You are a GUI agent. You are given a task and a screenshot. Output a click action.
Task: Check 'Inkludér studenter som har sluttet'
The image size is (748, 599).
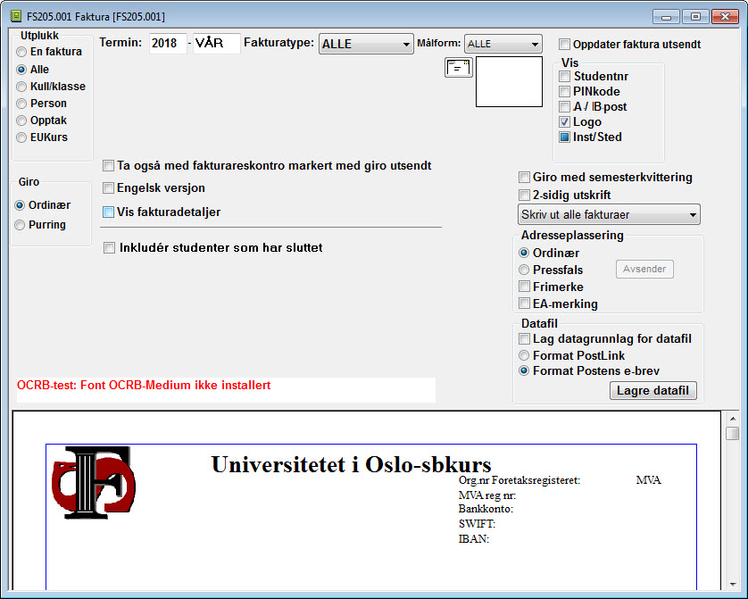click(x=109, y=248)
